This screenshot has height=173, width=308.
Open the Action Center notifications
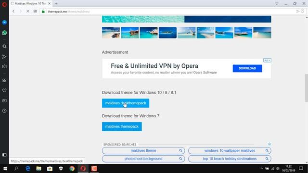(x=301, y=169)
